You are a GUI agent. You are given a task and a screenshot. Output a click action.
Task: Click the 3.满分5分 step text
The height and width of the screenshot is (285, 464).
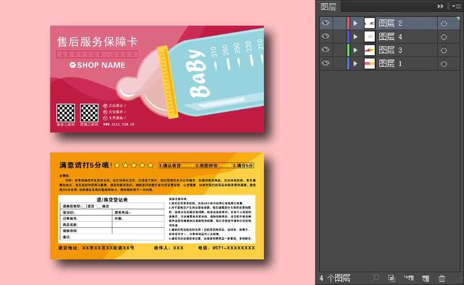(243, 165)
